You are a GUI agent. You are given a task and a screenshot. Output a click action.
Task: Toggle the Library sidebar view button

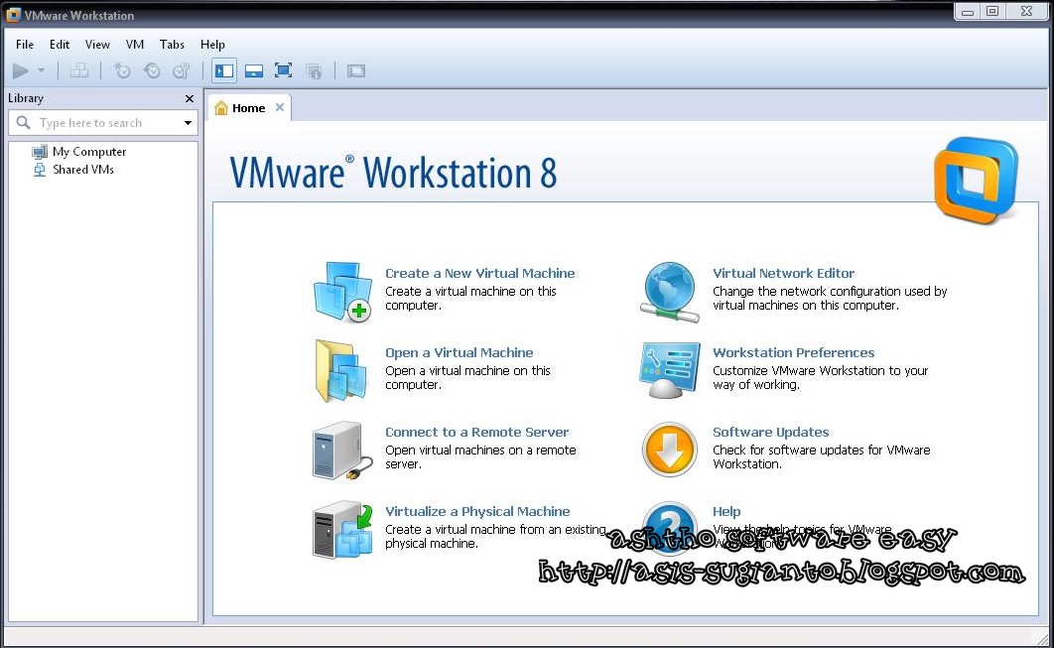tap(224, 69)
